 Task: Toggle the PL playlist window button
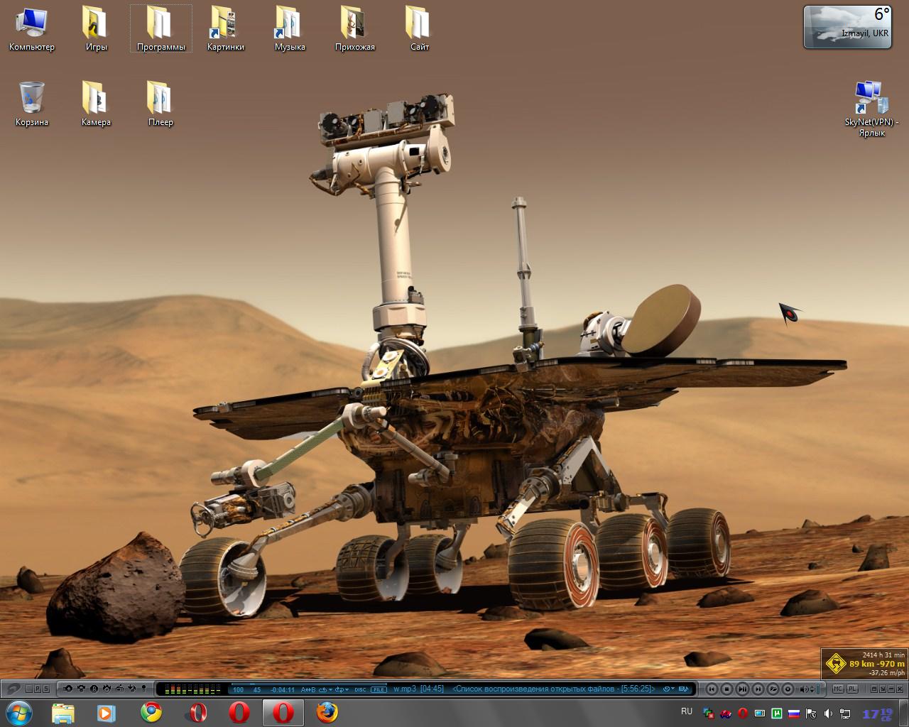(852, 689)
